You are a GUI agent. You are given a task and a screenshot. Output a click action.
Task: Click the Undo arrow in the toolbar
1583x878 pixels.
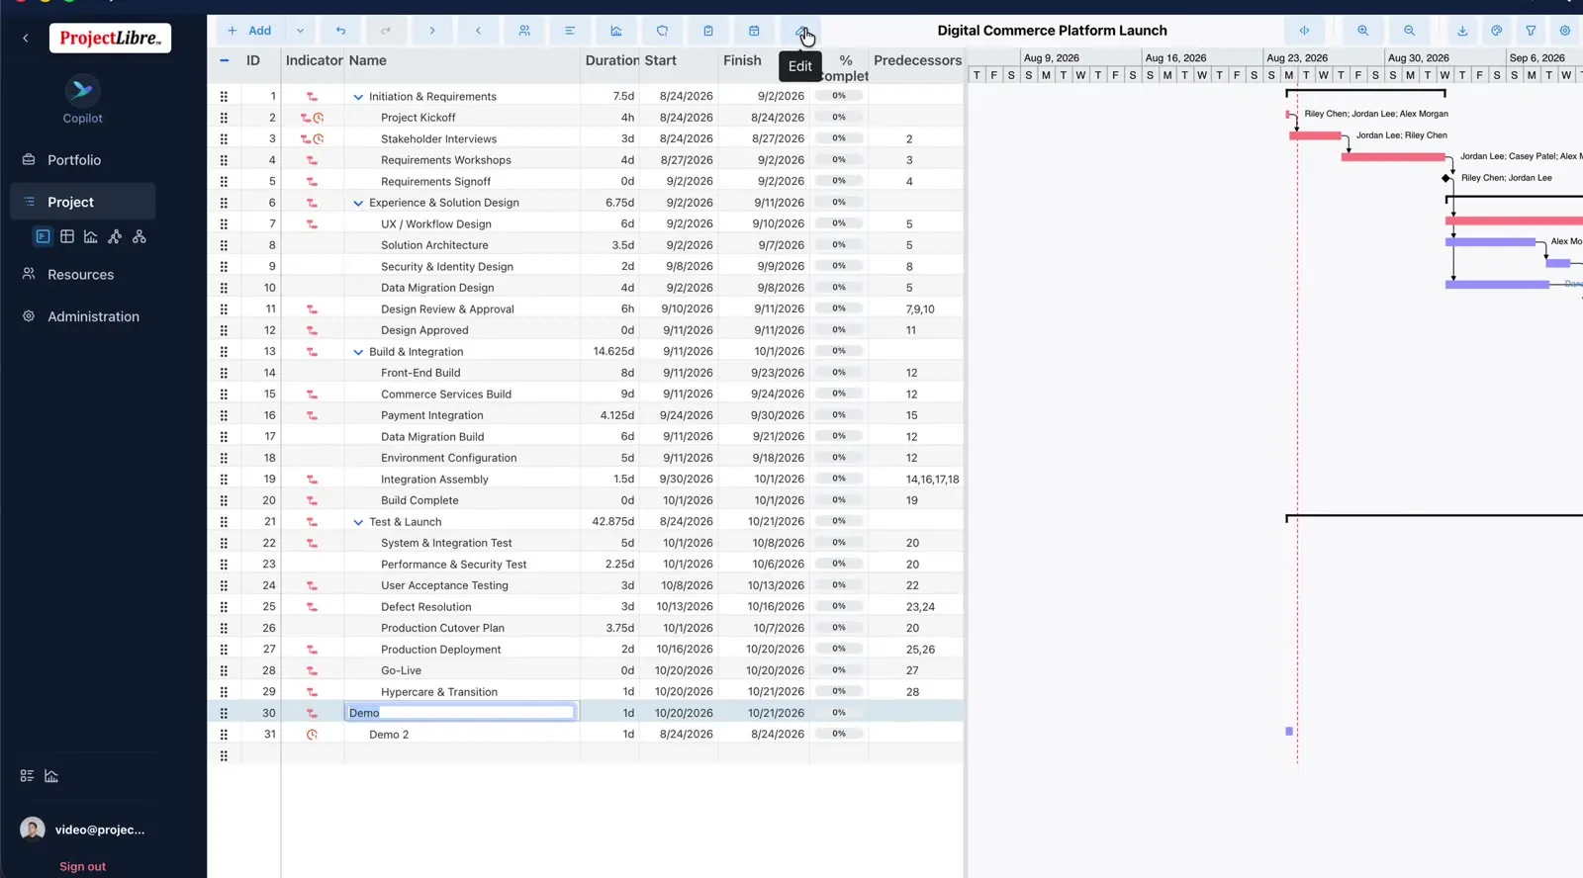340,31
